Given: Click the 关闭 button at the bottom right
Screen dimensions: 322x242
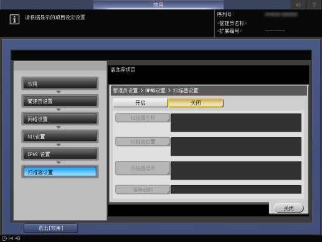Looking at the screenshot, I should coord(289,208).
